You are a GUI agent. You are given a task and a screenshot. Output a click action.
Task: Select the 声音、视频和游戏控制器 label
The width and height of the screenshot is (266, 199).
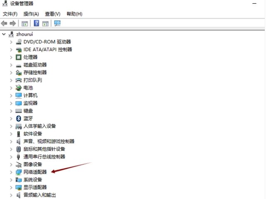tap(49, 142)
